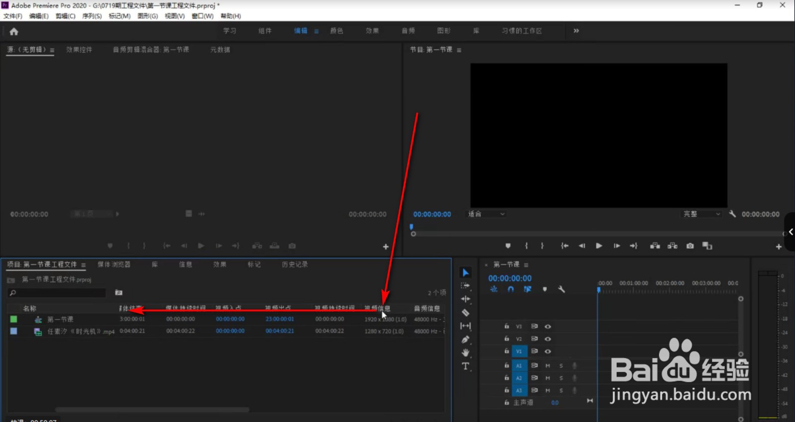Select the 第一节课 sequence in project

pos(60,319)
